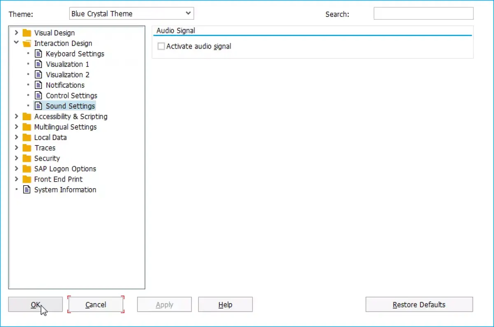Open the Theme dropdown list
This screenshot has height=327, width=494.
click(132, 14)
